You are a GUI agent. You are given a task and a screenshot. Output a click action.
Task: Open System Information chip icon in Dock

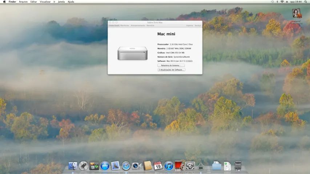coord(201,166)
